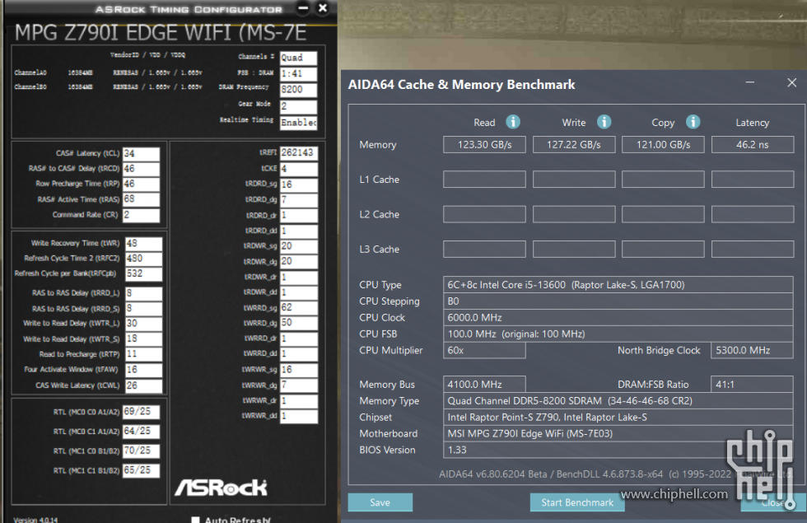This screenshot has height=523, width=807.
Task: Select the CAS Write Latency (tCWL) field
Action: [143, 385]
